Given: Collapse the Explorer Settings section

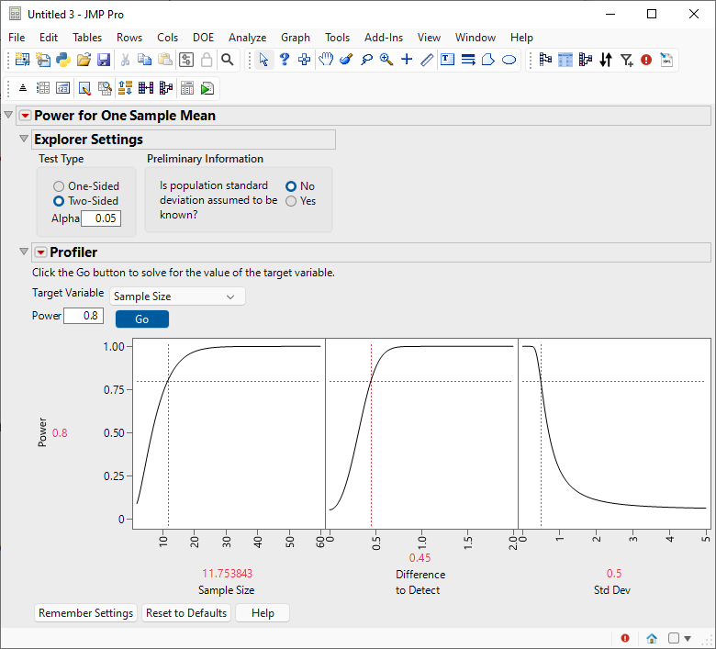Looking at the screenshot, I should point(24,139).
